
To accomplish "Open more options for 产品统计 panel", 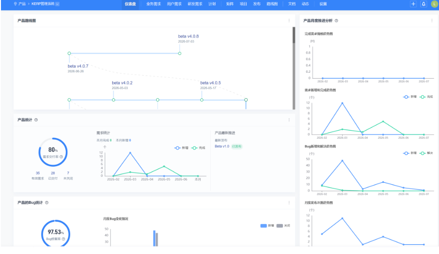I will click(x=289, y=120).
